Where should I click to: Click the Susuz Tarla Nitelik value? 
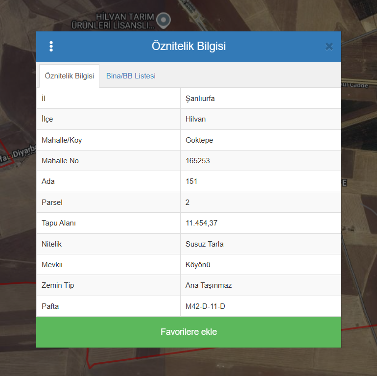204,244
